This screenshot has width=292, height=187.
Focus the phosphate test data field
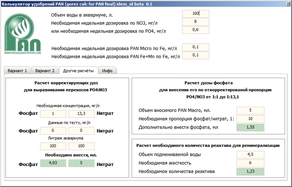pos(53,131)
